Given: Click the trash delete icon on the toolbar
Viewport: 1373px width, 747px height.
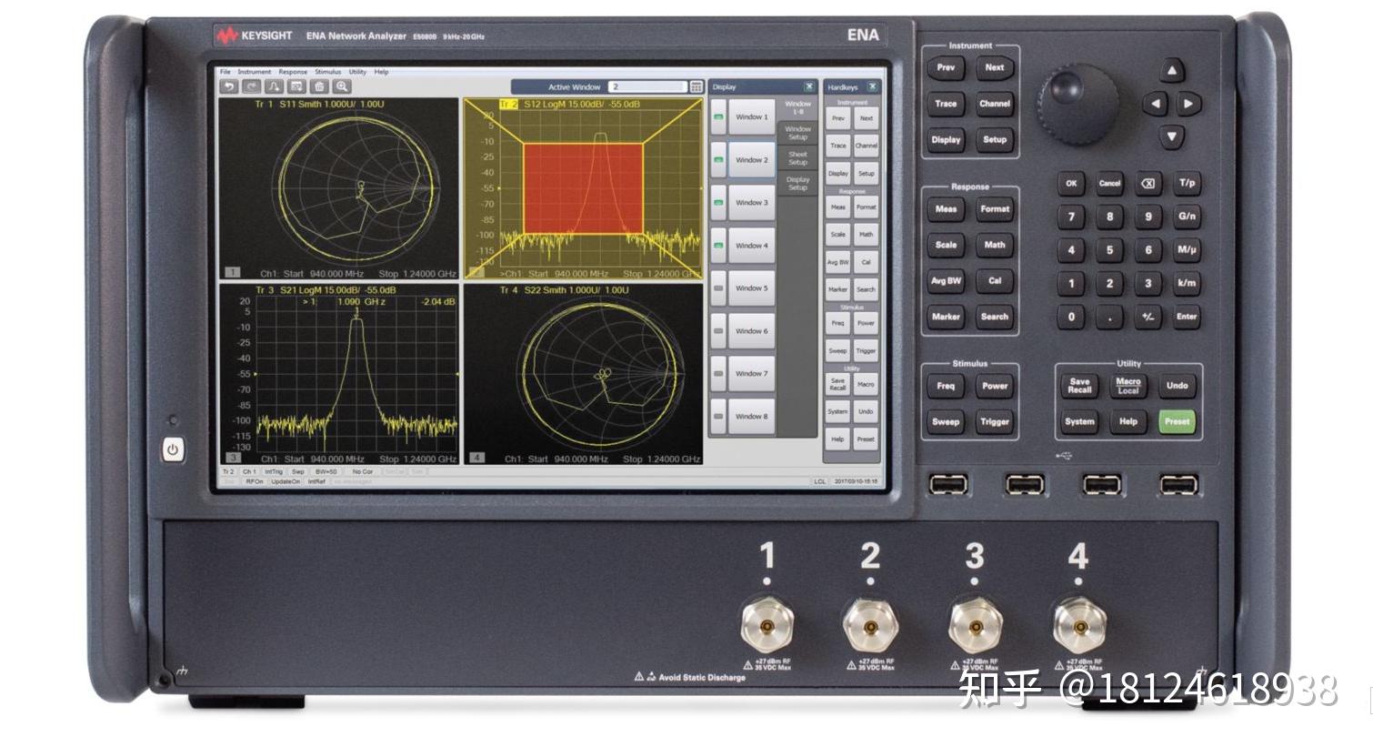Looking at the screenshot, I should tap(318, 86).
